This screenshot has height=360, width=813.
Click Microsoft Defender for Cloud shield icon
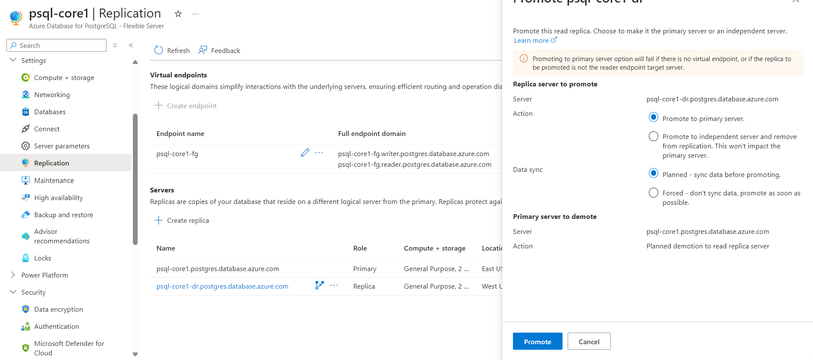click(x=26, y=348)
